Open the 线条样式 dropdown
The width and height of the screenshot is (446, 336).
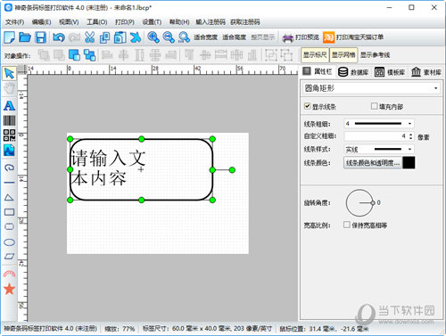click(x=379, y=149)
